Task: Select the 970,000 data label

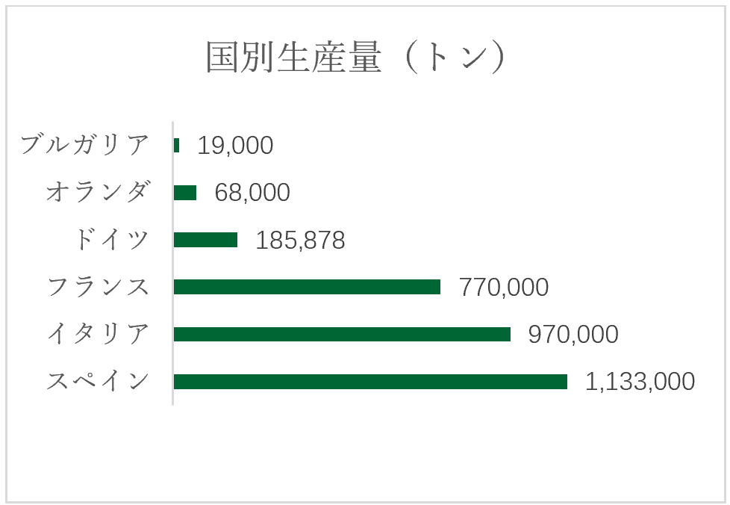Action: 573,334
